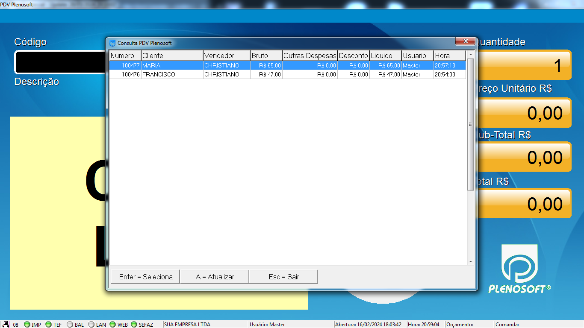Click the green WEB status indicator
This screenshot has width=584, height=328.
pos(112,325)
